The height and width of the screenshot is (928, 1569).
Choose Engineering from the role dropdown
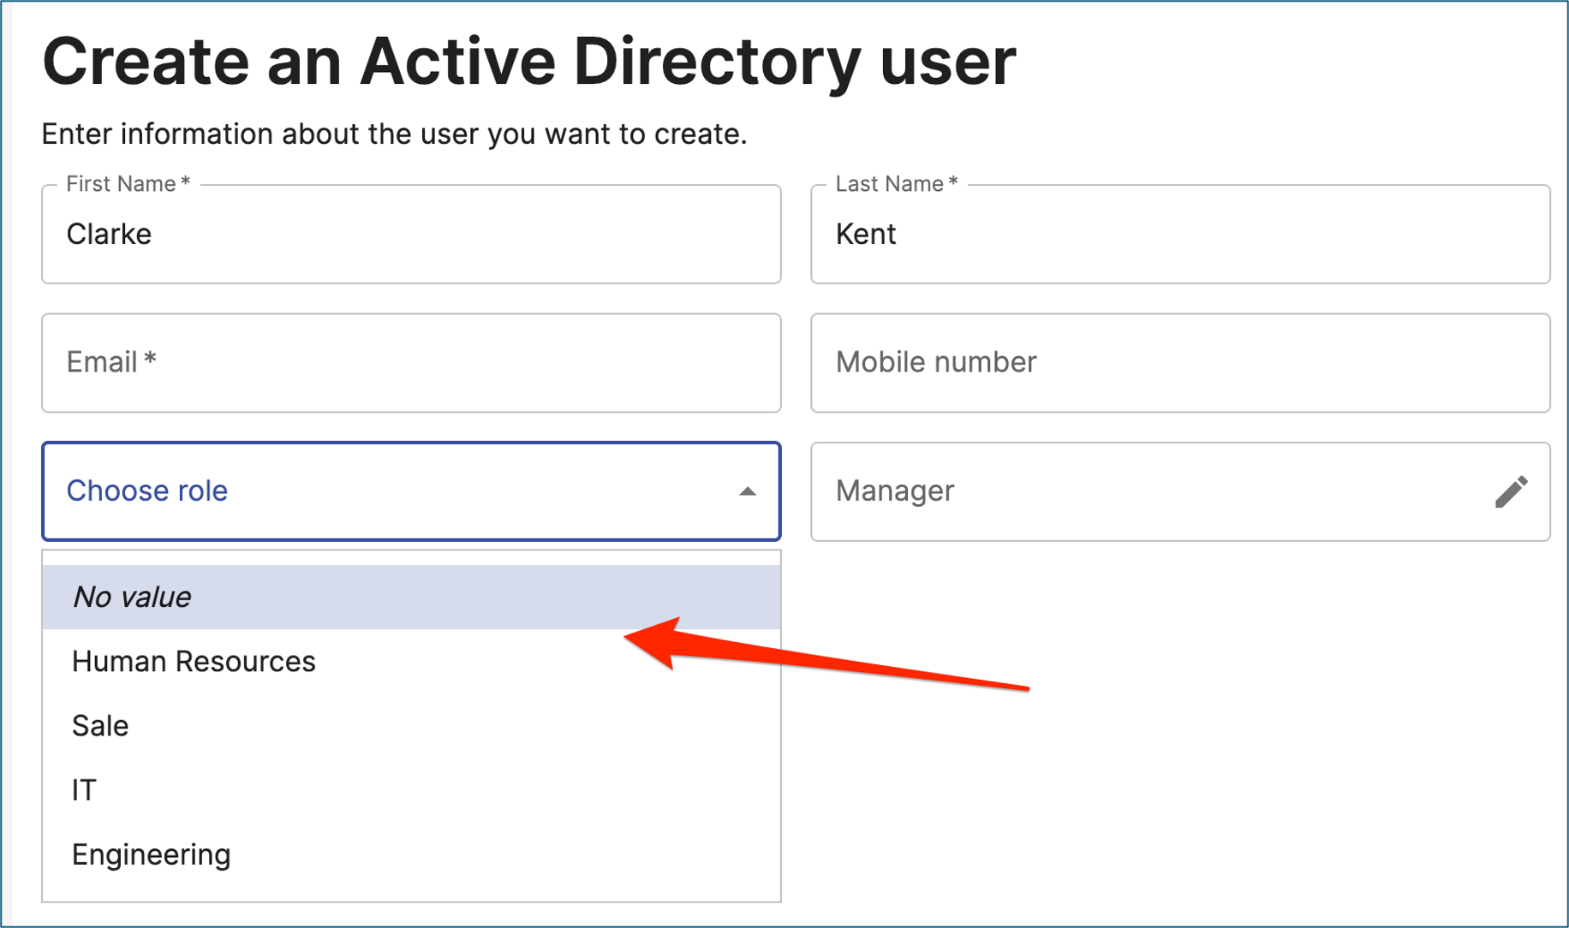(x=152, y=854)
